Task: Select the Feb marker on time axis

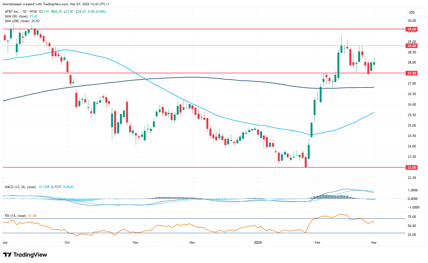Action: coord(317,243)
